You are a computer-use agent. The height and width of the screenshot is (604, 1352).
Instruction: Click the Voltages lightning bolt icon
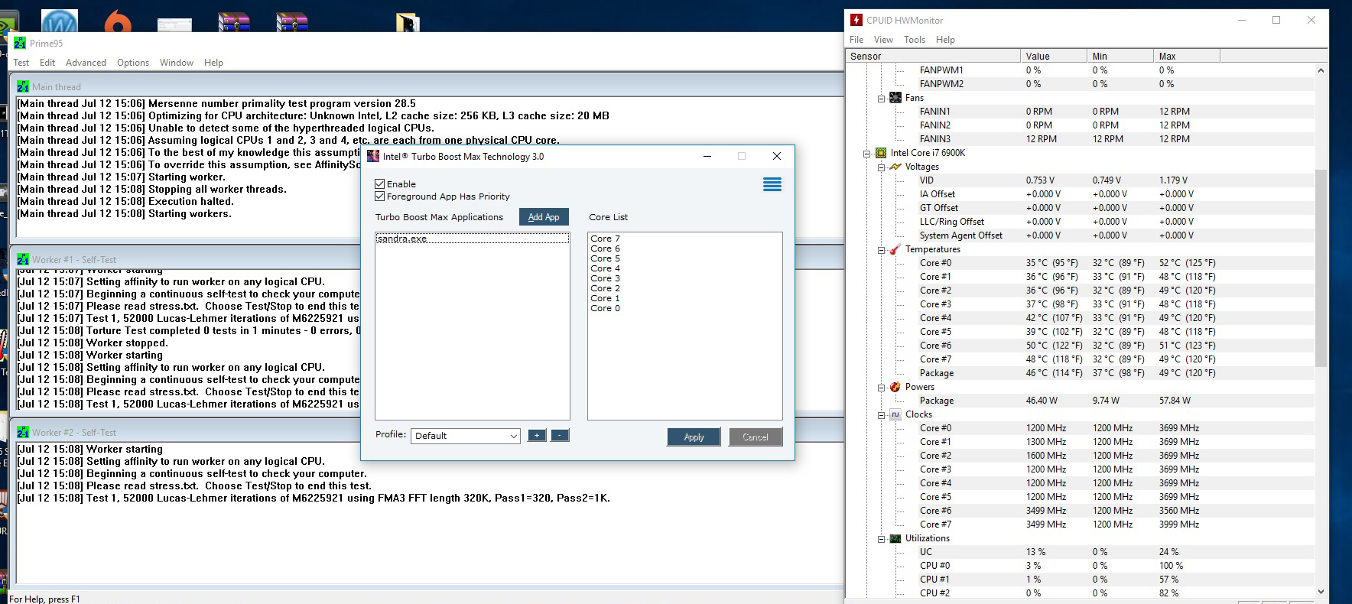(895, 167)
